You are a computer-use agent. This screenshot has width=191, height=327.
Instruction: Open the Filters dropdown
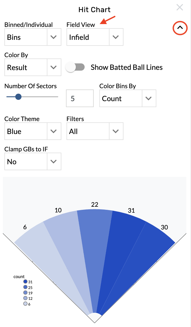coord(95,131)
